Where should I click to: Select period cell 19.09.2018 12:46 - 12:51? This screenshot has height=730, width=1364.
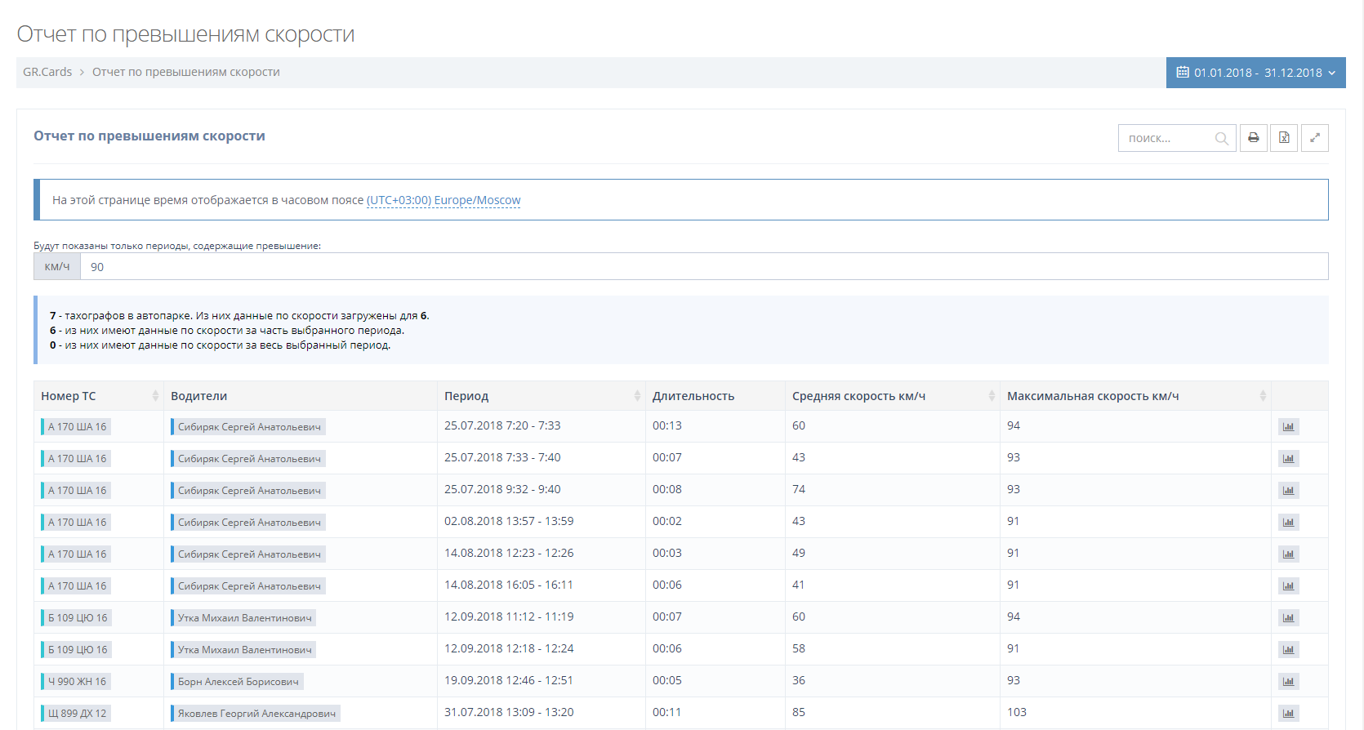pyautogui.click(x=509, y=680)
